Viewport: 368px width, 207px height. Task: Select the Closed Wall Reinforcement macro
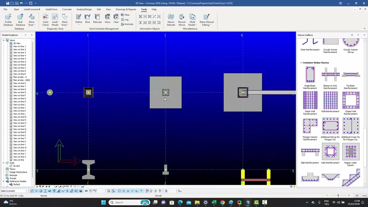[x=350, y=103]
